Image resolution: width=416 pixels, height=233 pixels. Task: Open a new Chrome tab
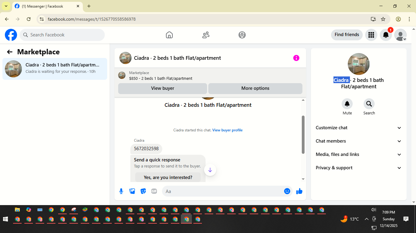[x=89, y=6]
